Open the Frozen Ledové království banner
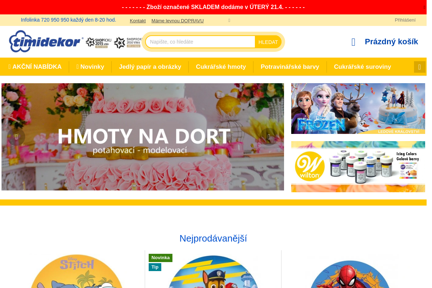The width and height of the screenshot is (432, 288). pos(358,108)
